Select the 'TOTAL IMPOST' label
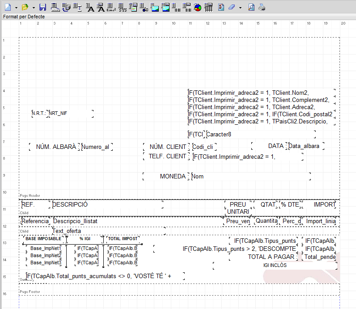356x309 pixels. click(123, 239)
